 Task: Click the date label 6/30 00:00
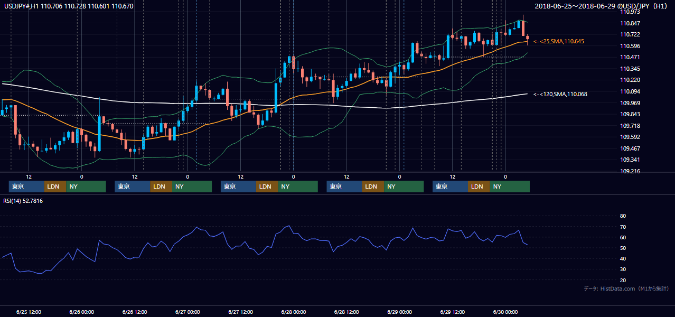(x=506, y=312)
